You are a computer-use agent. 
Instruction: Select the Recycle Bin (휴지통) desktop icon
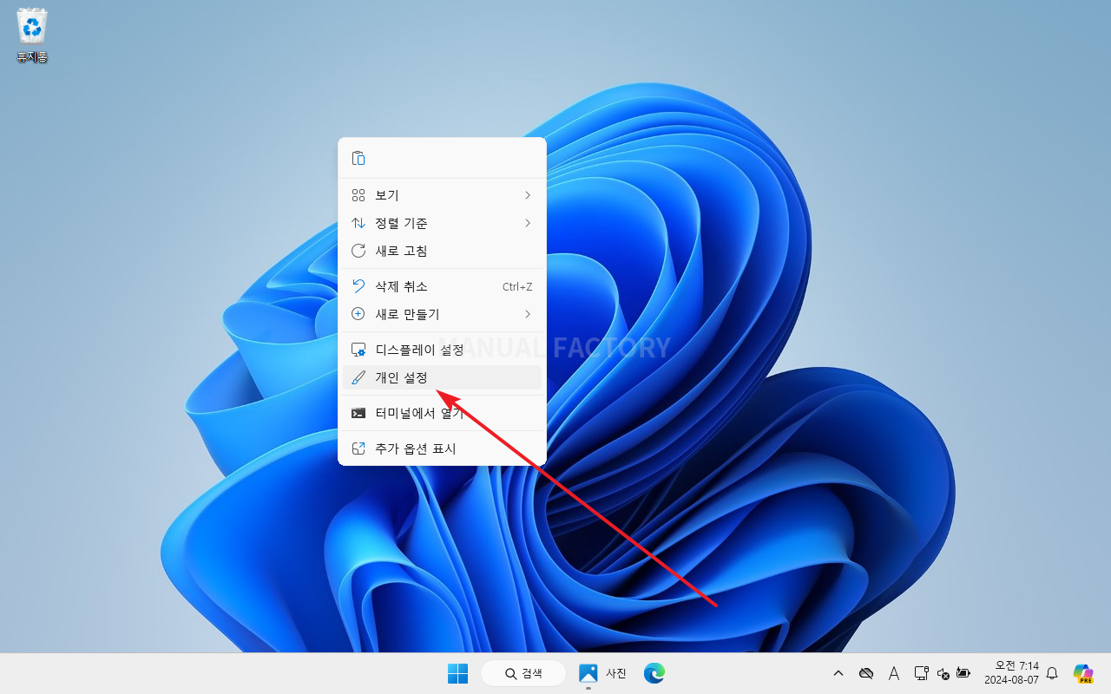point(32,36)
